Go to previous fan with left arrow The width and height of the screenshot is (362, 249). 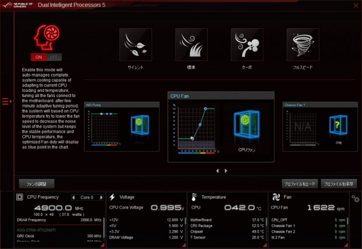coord(217,171)
